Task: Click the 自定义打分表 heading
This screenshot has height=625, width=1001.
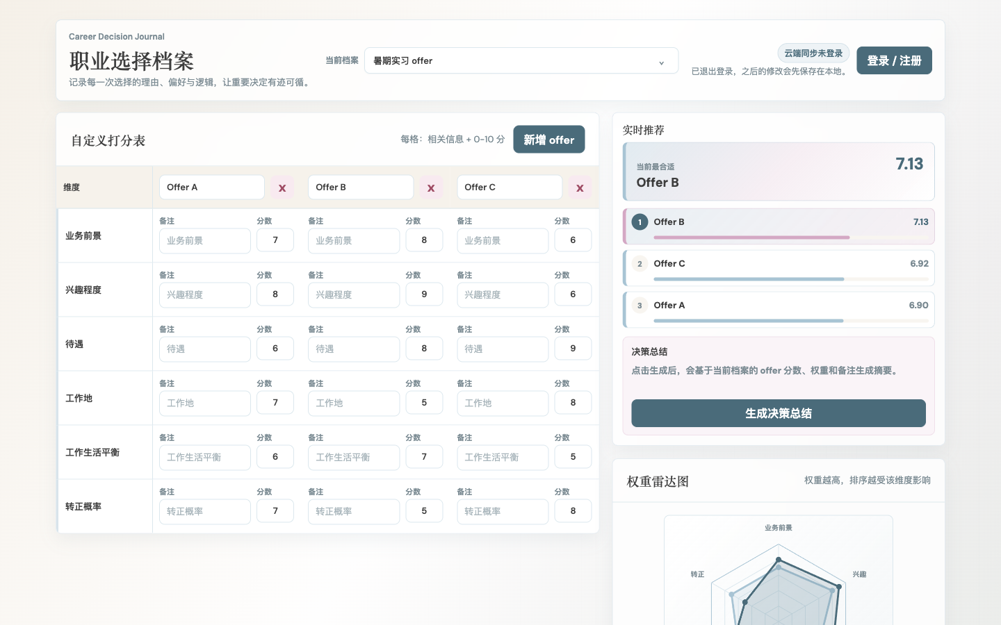Action: point(108,140)
